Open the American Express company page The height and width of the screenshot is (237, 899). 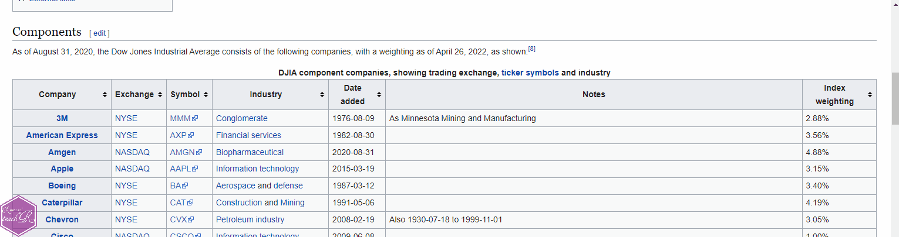(x=62, y=135)
